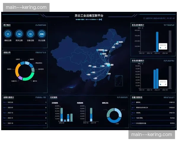Click the gray bar in 单采点告警统计 chart
The image size is (178, 142).
click(170, 41)
